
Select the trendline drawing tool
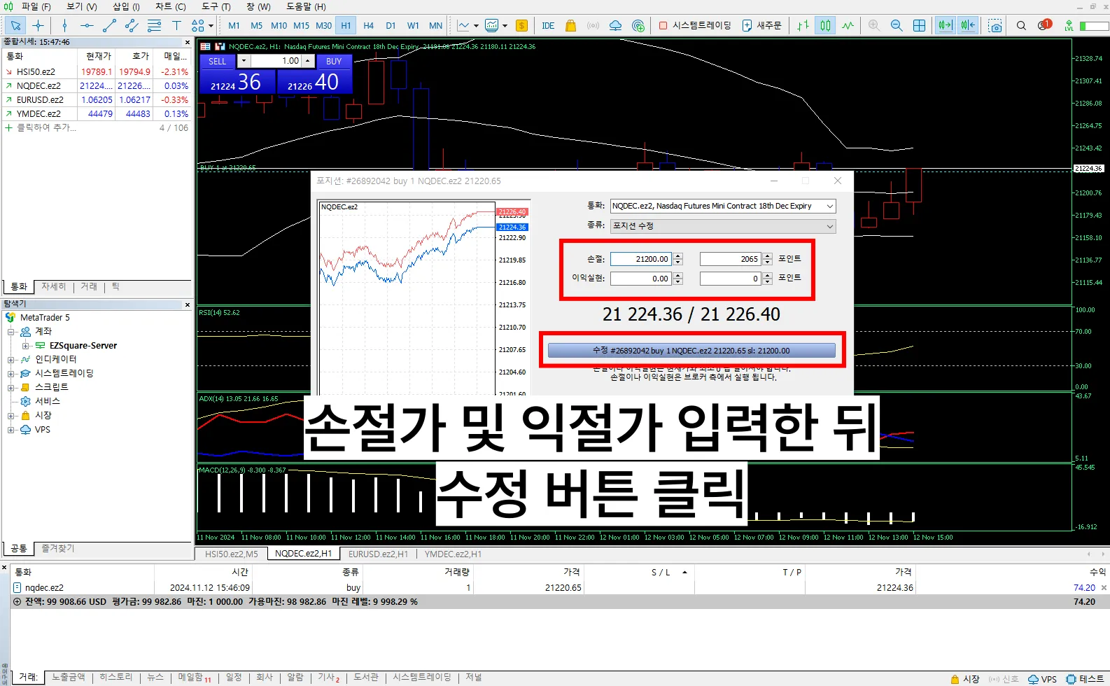109,25
